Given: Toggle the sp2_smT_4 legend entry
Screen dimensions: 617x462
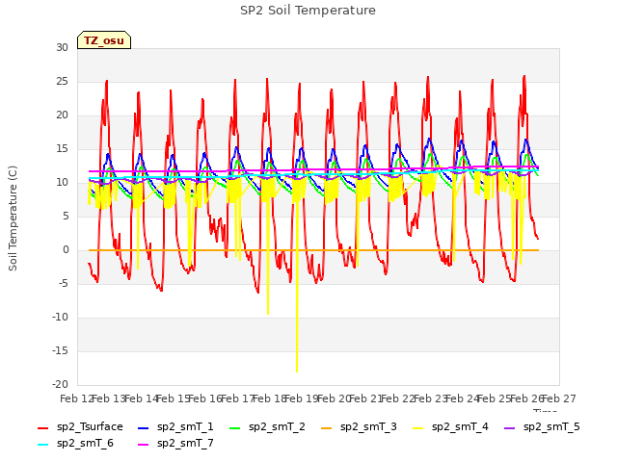Looking at the screenshot, I should pyautogui.click(x=450, y=426).
